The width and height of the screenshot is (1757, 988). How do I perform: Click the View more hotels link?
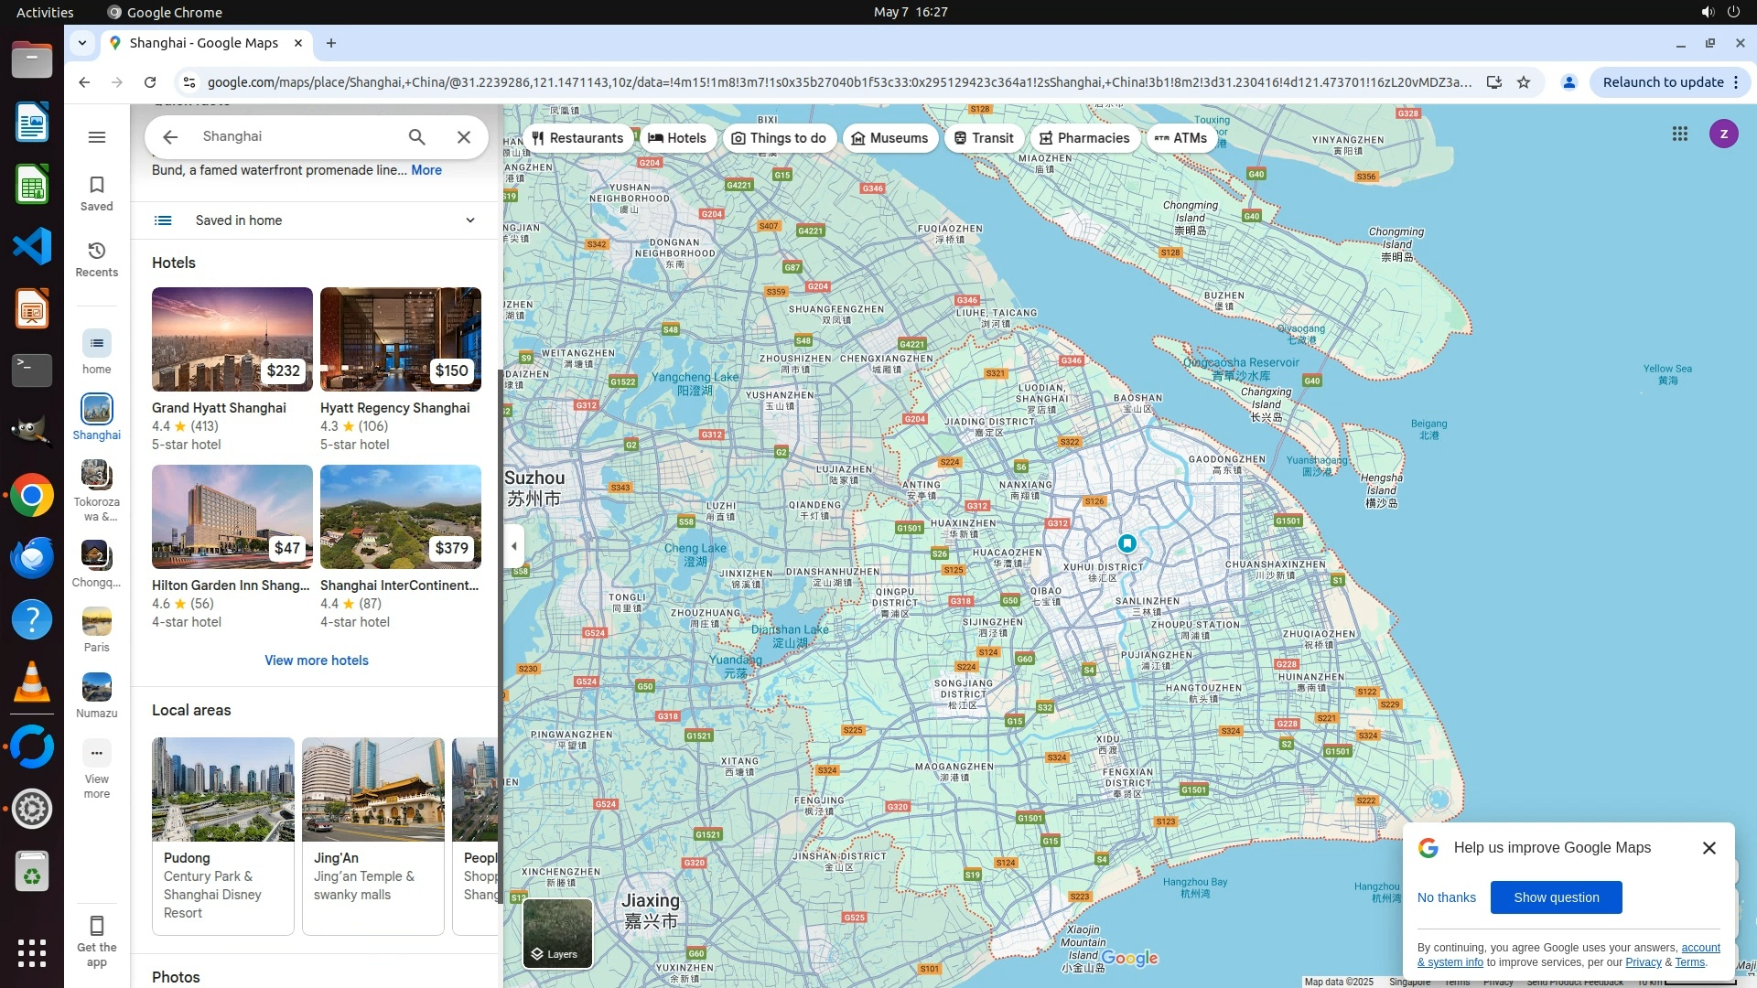point(317,660)
